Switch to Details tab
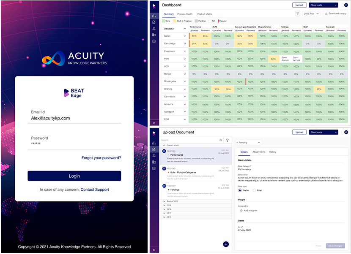This screenshot has width=351, height=254. pos(244,152)
